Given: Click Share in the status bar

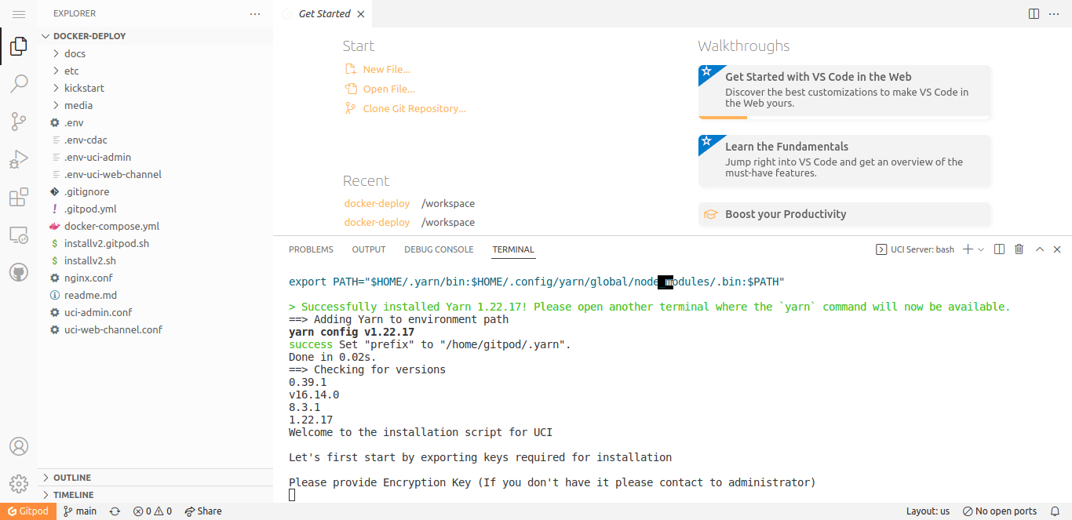Looking at the screenshot, I should 203,511.
